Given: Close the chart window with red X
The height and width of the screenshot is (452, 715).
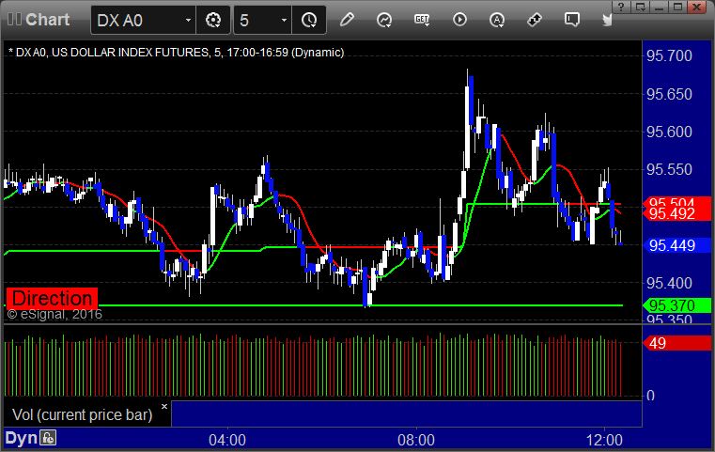Looking at the screenshot, I should click(x=697, y=7).
